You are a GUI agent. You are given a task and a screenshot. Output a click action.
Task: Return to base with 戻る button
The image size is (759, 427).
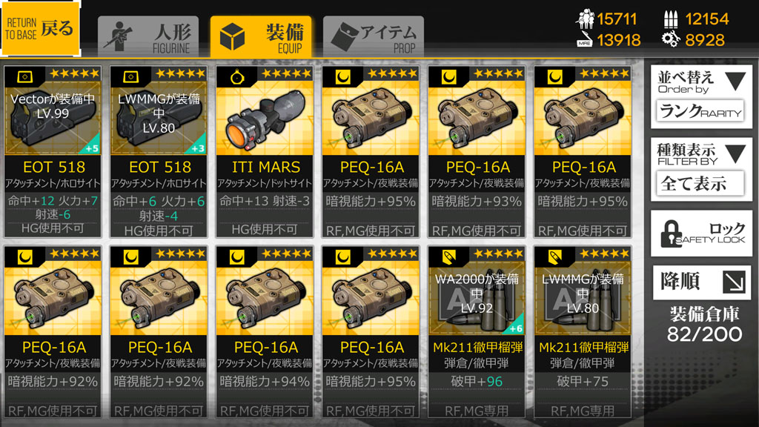click(x=40, y=28)
